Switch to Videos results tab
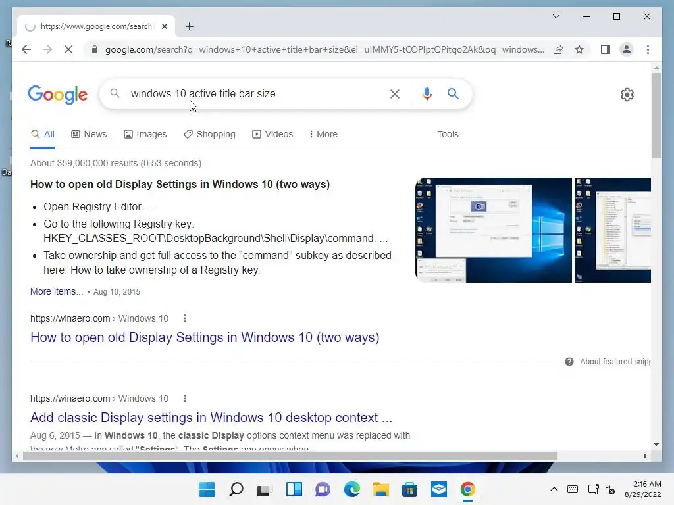Image resolution: width=674 pixels, height=505 pixels. (272, 134)
